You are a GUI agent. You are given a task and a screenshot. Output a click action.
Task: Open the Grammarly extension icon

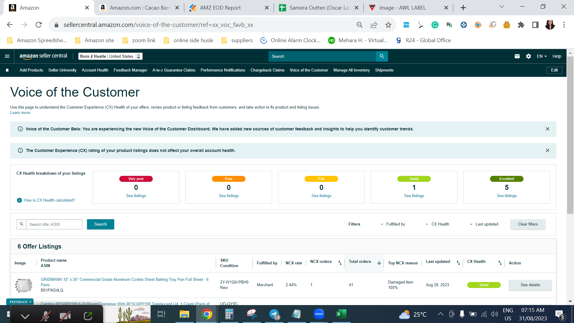pos(435,25)
